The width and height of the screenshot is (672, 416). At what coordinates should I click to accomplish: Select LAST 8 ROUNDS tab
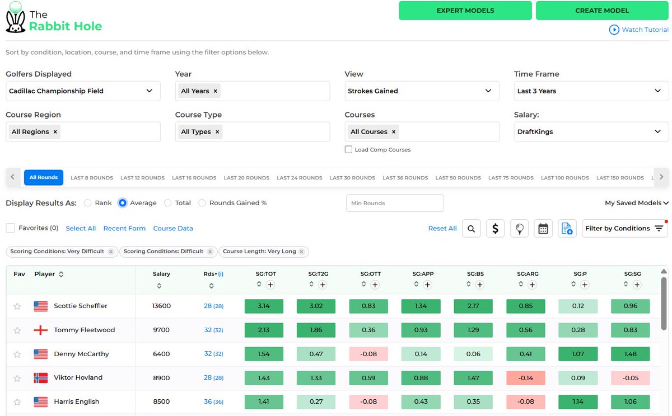92,178
